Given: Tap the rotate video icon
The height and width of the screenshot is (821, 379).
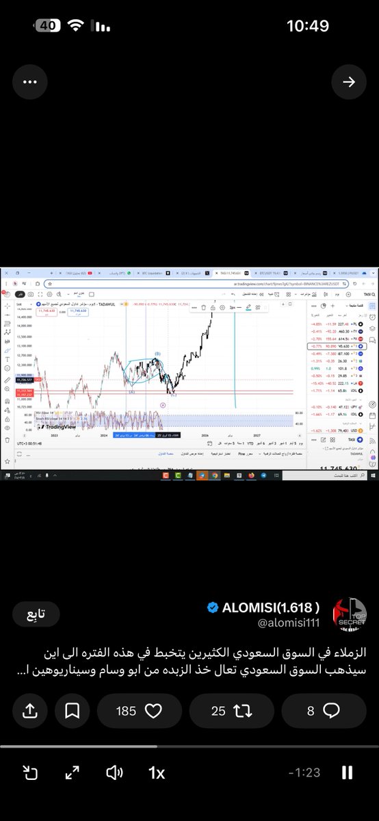Looking at the screenshot, I should tap(30, 773).
